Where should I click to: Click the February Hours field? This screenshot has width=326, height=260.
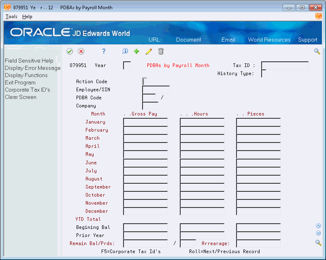[202, 130]
